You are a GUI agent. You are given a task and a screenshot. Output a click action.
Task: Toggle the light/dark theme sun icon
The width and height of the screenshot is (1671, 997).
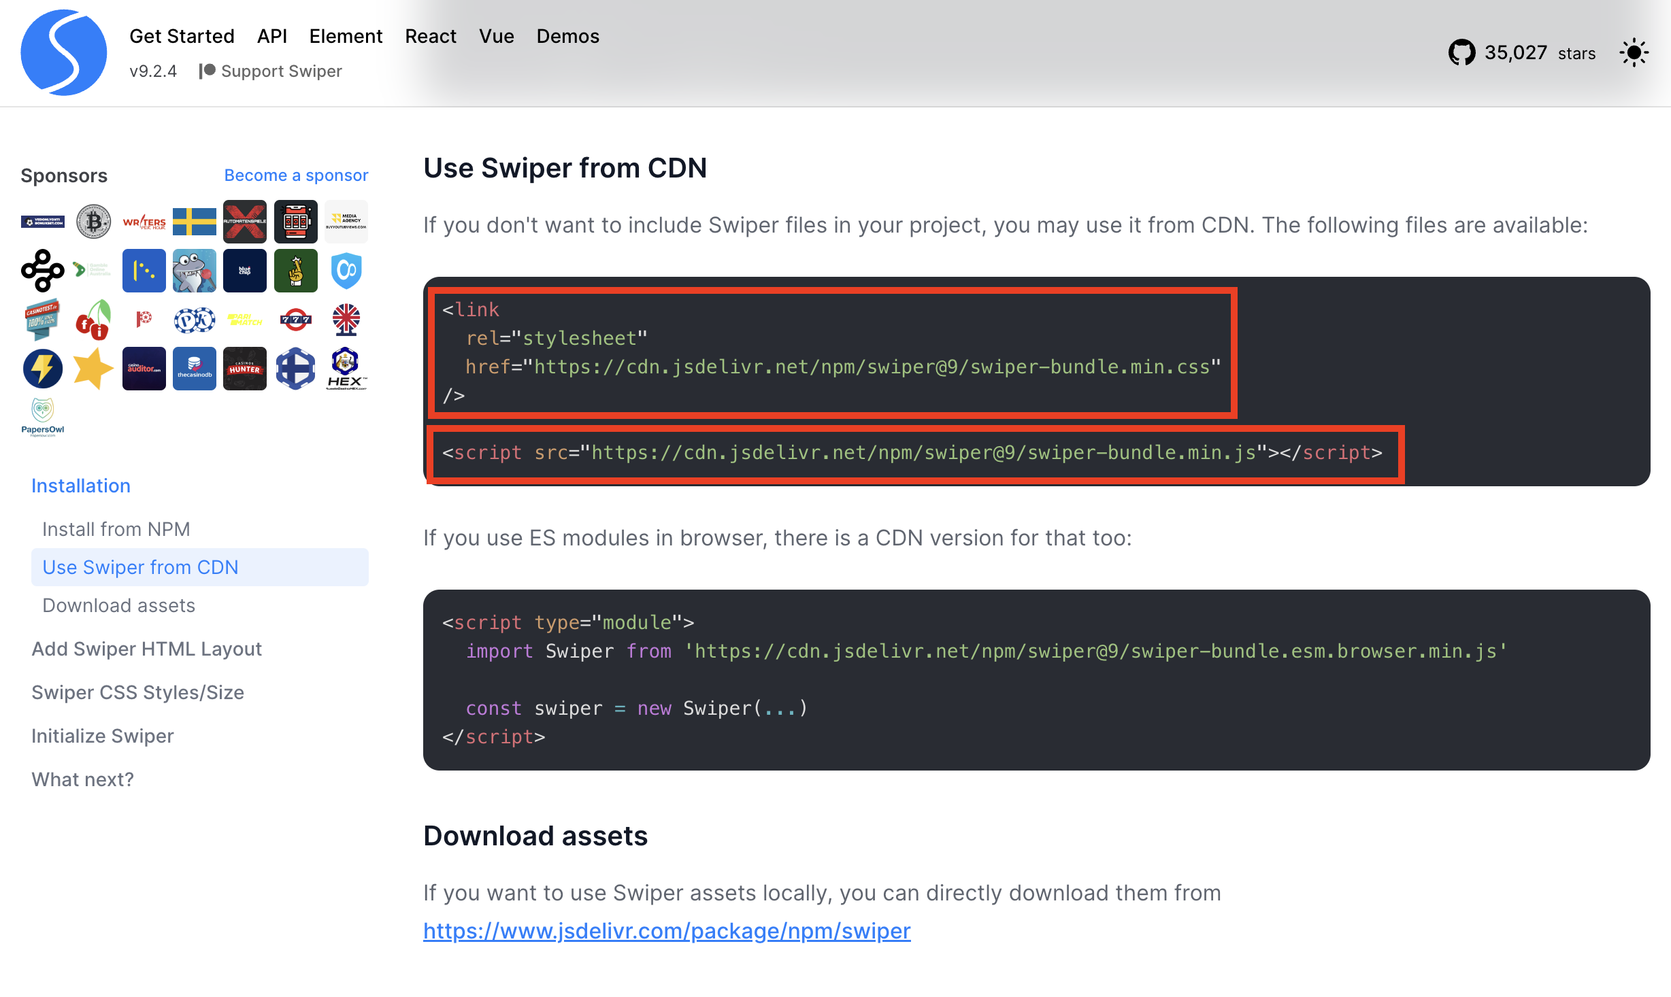[1634, 53]
